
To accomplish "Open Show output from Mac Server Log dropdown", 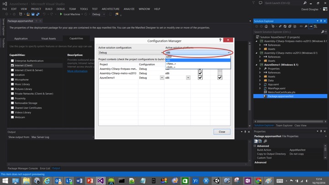I will tap(62, 137).
